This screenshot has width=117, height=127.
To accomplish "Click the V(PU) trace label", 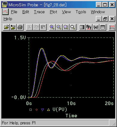I will coord(60,110).
